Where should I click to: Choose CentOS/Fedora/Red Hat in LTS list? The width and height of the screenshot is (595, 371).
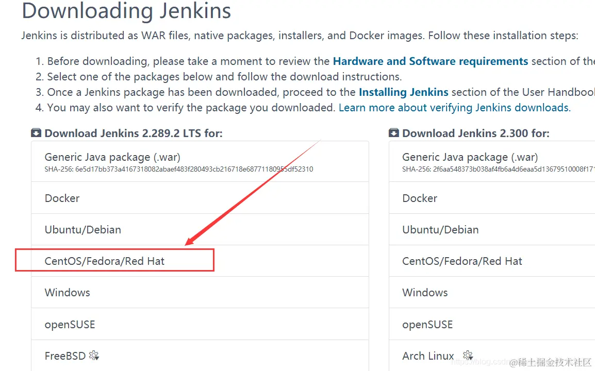(200, 261)
